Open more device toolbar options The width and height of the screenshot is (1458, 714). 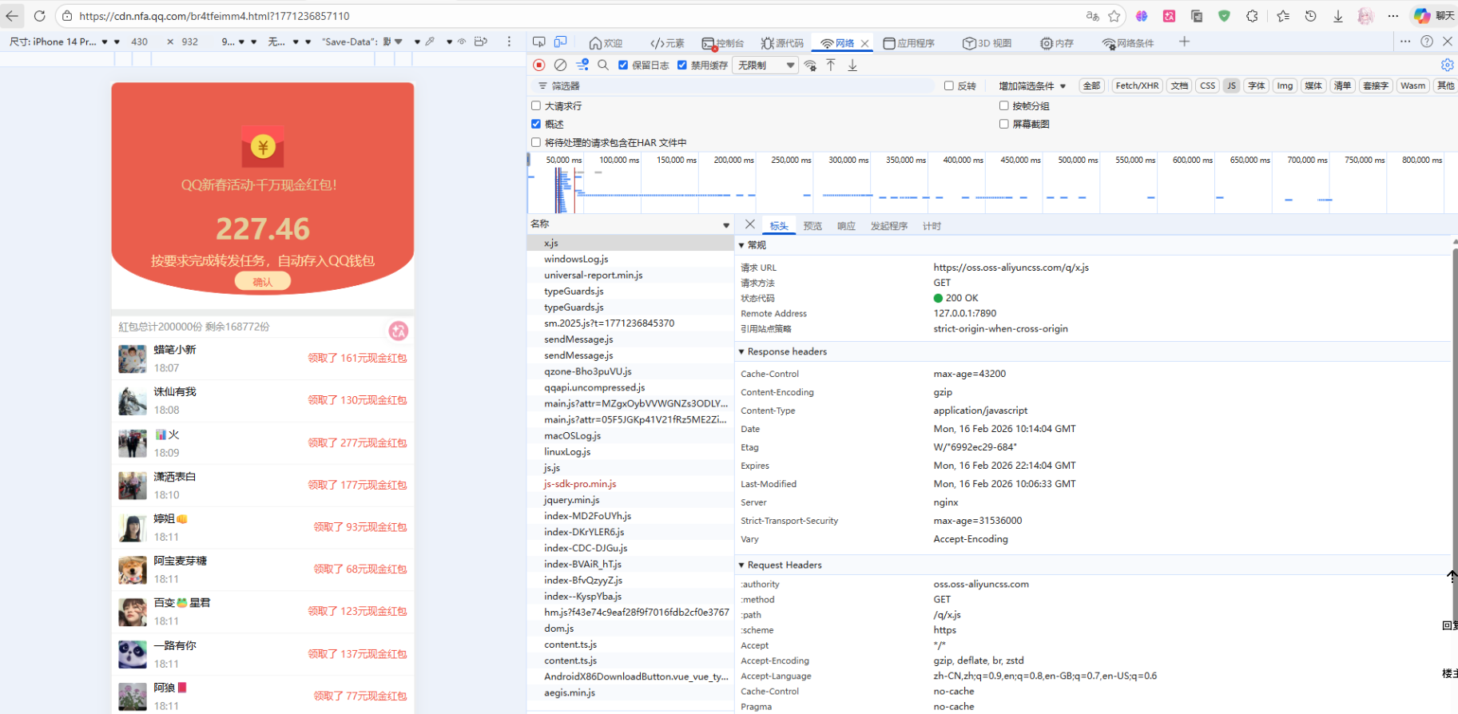509,42
